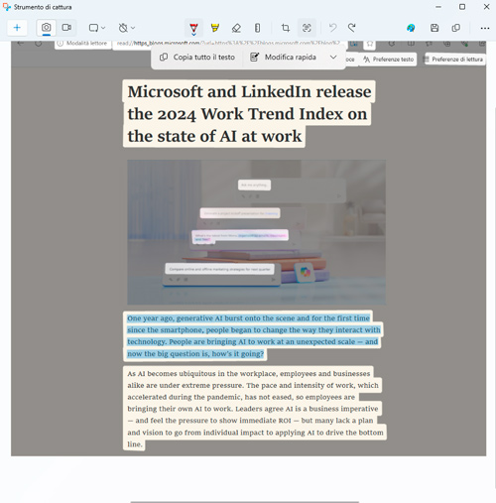Close the Strumento di cattura window
The height and width of the screenshot is (503, 496).
[486, 7]
